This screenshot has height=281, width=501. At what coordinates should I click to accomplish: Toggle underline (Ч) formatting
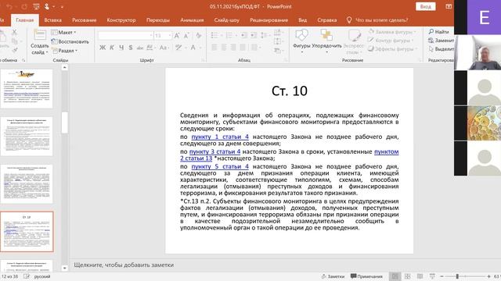coord(121,48)
